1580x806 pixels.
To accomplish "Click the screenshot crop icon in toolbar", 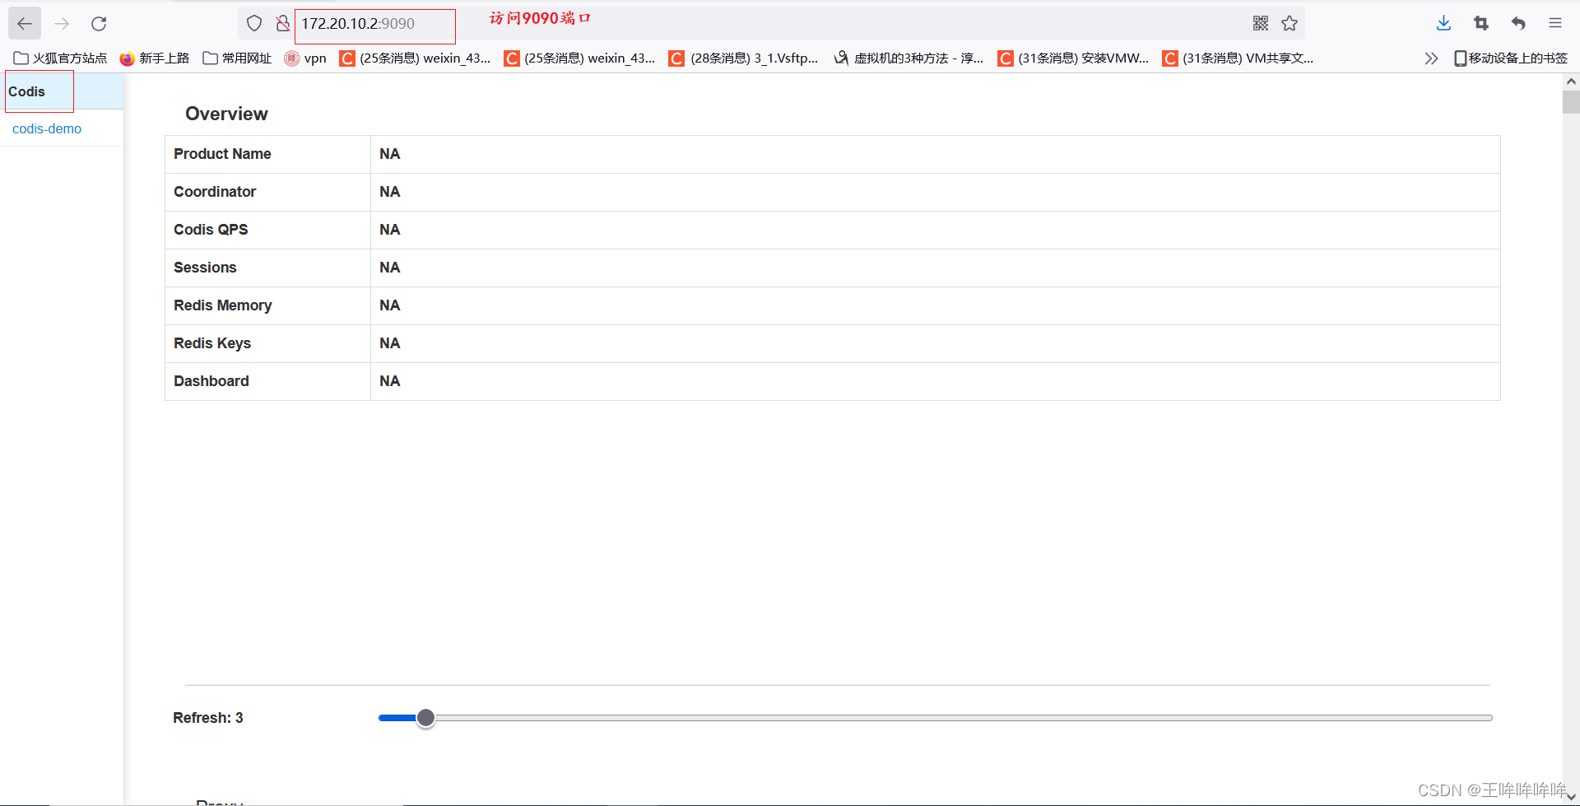I will 1481,24.
